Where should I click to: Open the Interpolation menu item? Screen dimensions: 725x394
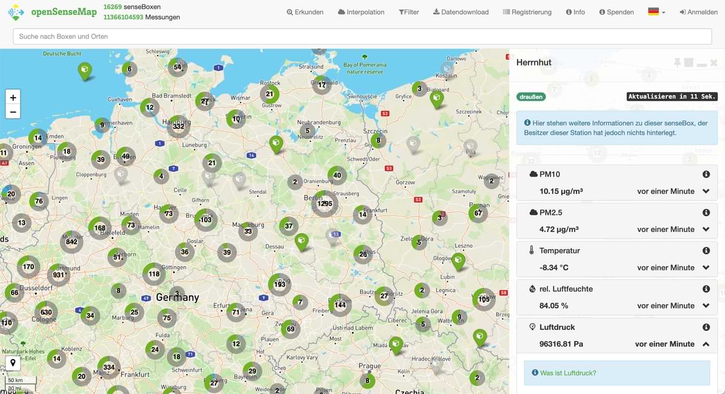[361, 12]
